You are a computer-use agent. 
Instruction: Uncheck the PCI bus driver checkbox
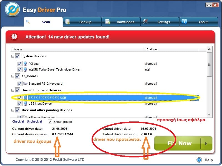(x=19, y=64)
